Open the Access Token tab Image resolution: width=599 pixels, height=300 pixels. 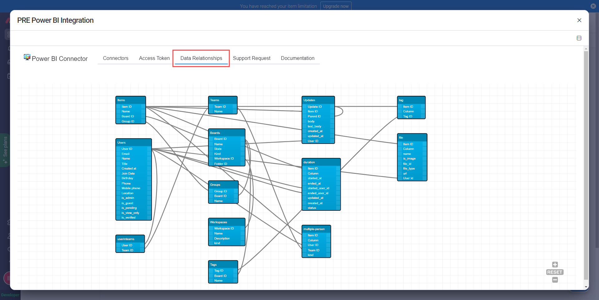click(154, 58)
